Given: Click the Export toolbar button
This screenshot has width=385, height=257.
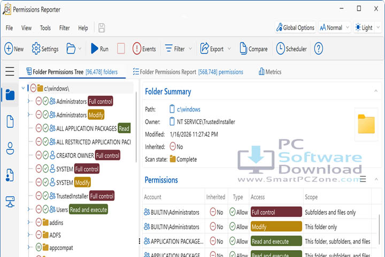Looking at the screenshot, I should (212, 49).
